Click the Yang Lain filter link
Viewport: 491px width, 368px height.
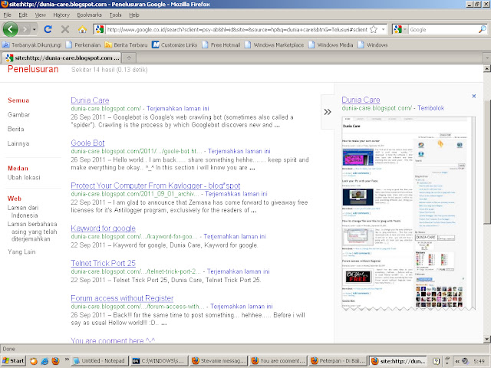[21, 251]
